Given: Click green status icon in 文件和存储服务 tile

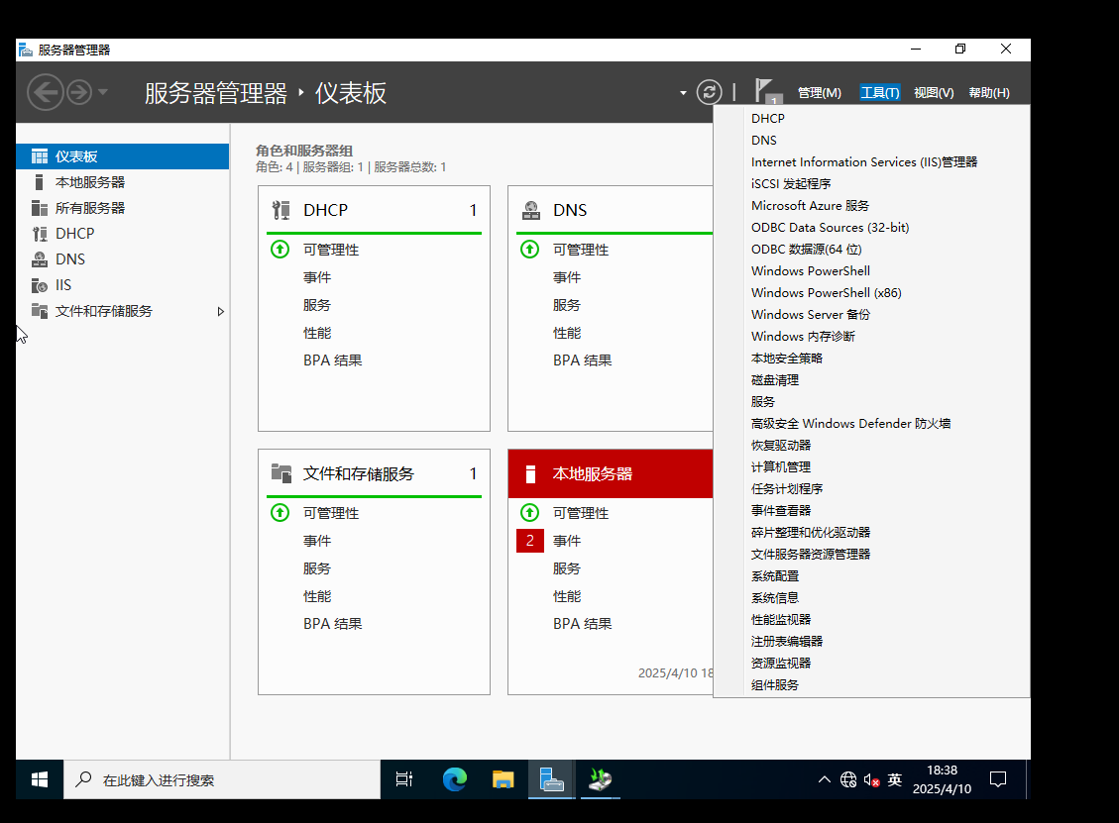Looking at the screenshot, I should (x=280, y=513).
